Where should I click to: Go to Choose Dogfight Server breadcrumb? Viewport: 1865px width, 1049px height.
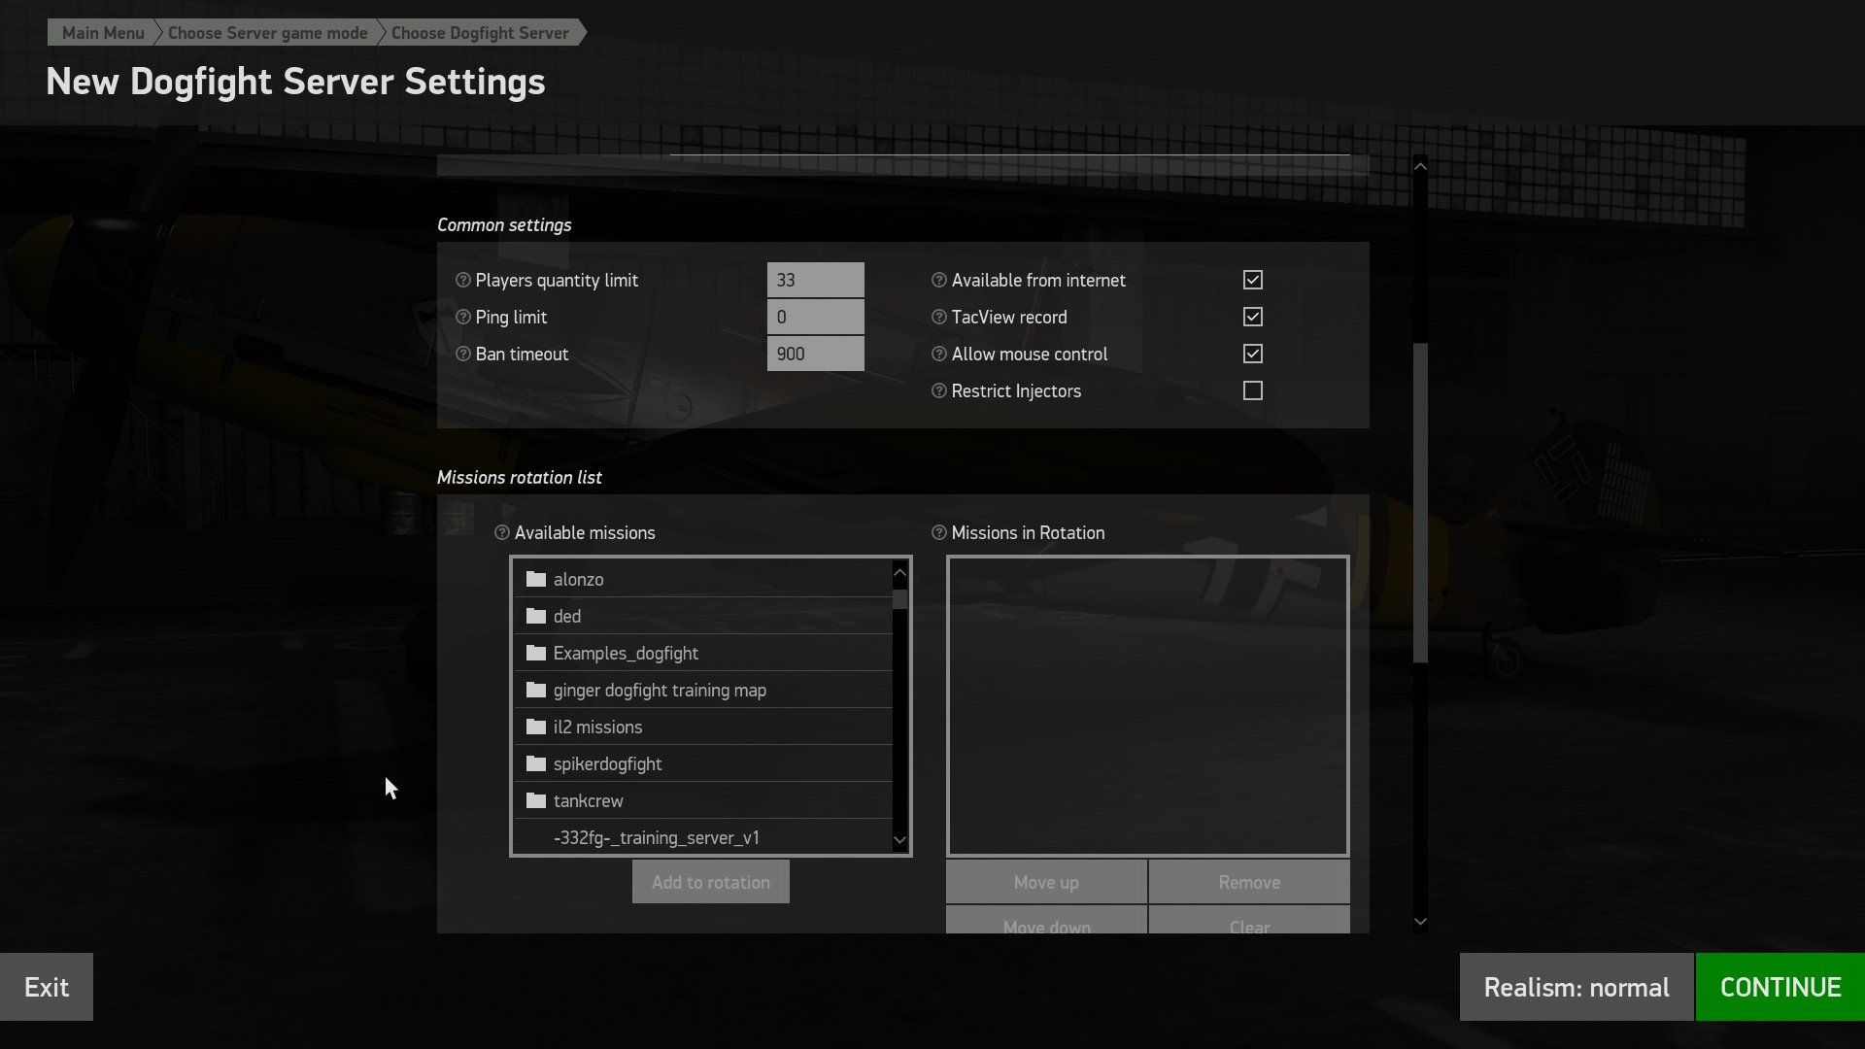pos(480,32)
